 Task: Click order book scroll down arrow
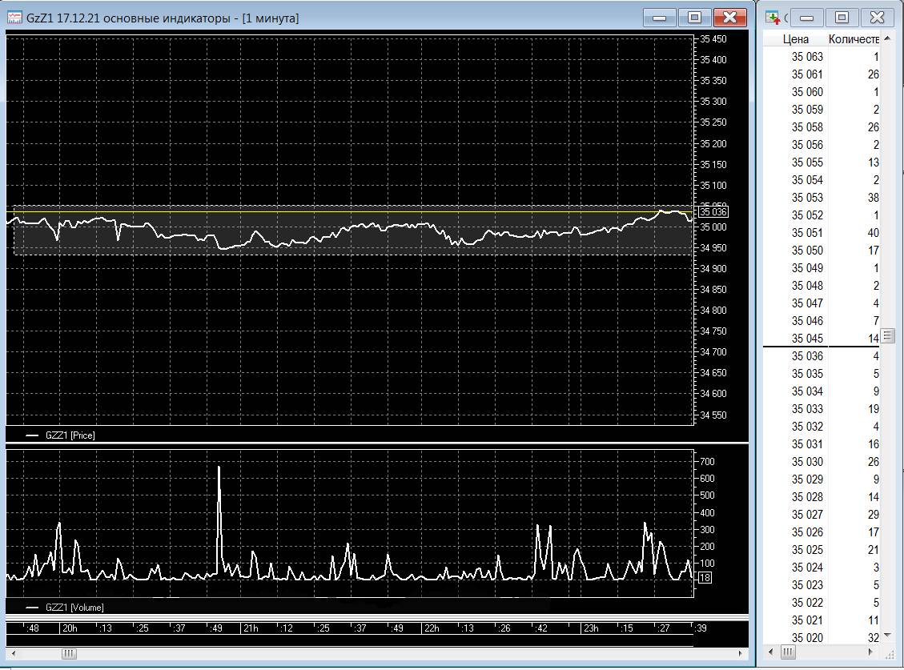[x=888, y=636]
